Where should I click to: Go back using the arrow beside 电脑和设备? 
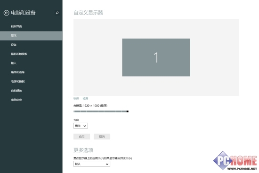point(6,13)
